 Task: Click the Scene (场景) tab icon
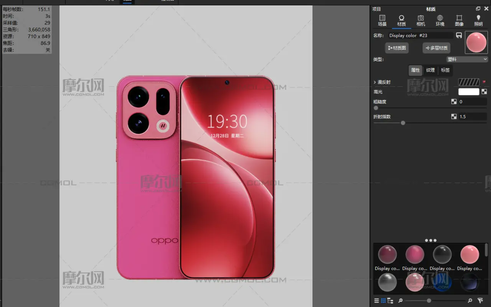[x=382, y=20]
